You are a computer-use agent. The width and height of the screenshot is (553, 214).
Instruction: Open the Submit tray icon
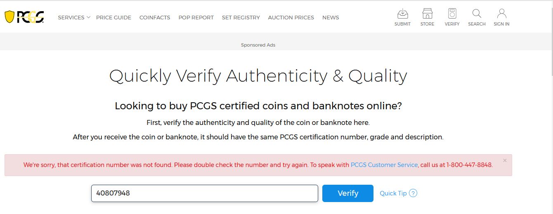[x=402, y=14]
